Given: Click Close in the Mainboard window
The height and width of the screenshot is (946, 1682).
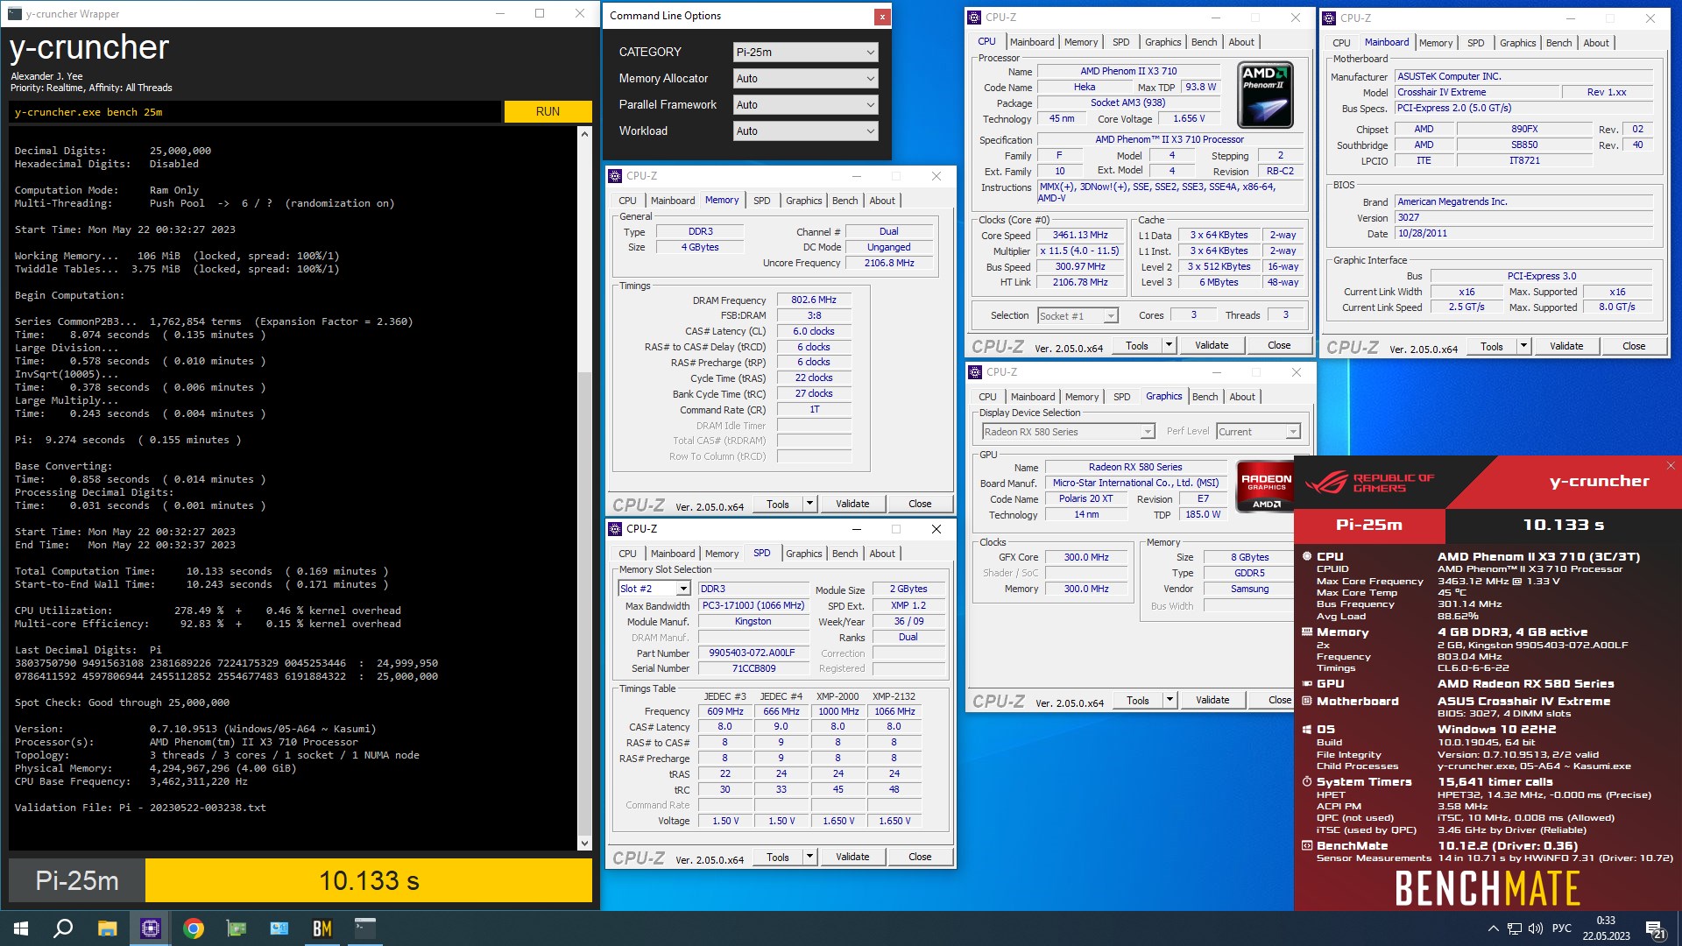Looking at the screenshot, I should (1634, 347).
